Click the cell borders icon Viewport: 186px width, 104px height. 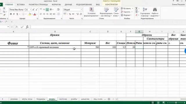point(23,14)
